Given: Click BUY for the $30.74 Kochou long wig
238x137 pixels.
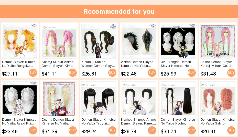Looking at the screenshot, I should pos(192,130).
